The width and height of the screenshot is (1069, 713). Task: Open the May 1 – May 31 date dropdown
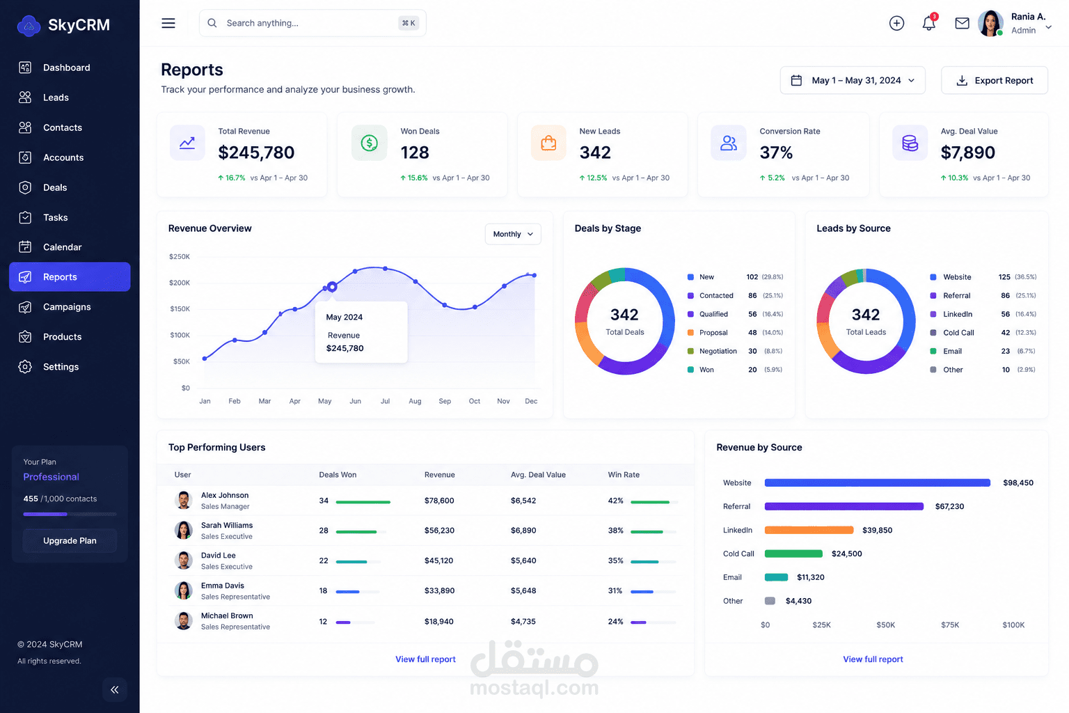(x=853, y=80)
